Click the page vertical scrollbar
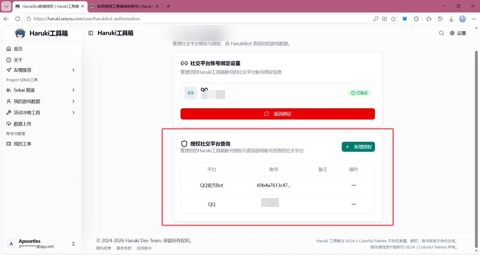 [477, 149]
